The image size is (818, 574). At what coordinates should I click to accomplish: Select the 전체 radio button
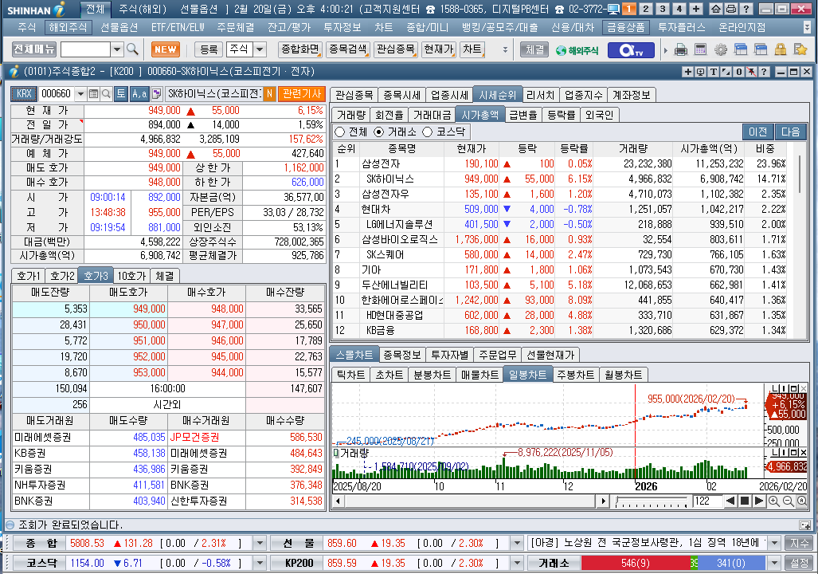(x=340, y=132)
